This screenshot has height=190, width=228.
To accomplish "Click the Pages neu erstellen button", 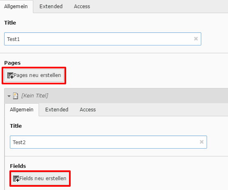I will (34, 75).
